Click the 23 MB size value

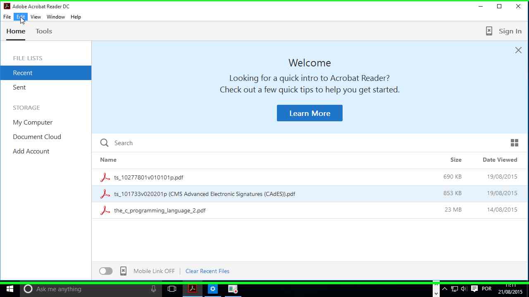[x=453, y=210]
